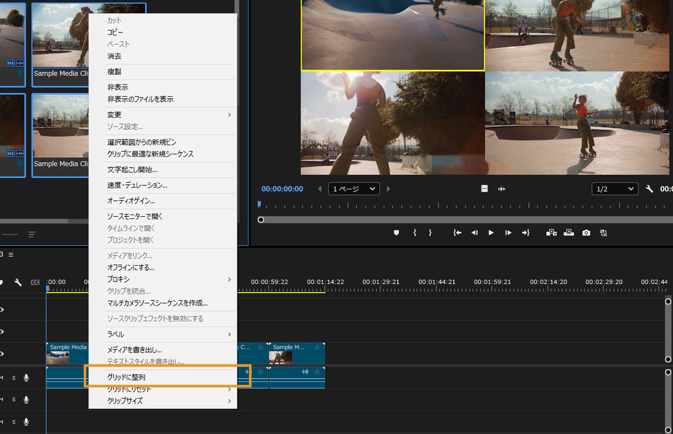Select グリッドに整列 from context menu
The image size is (673, 434).
pos(126,377)
